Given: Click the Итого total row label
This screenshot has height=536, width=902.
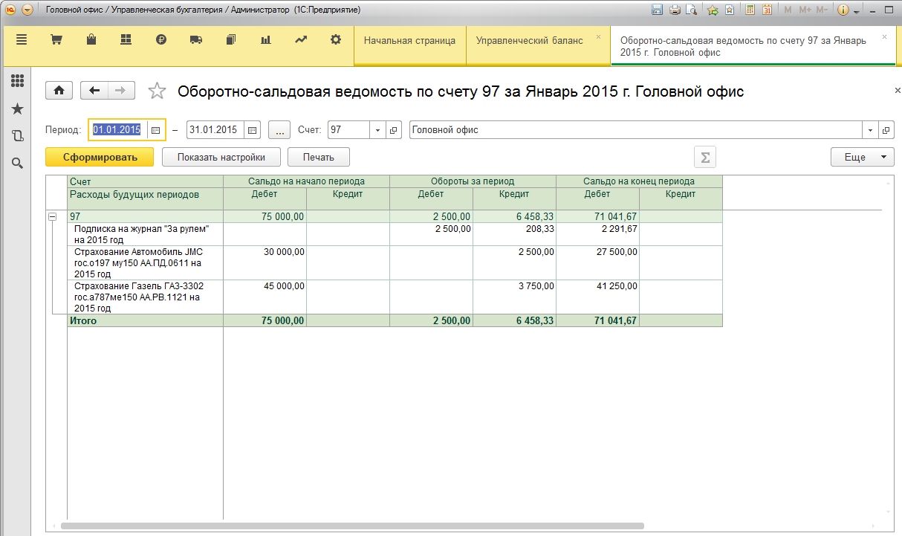Looking at the screenshot, I should tap(82, 321).
